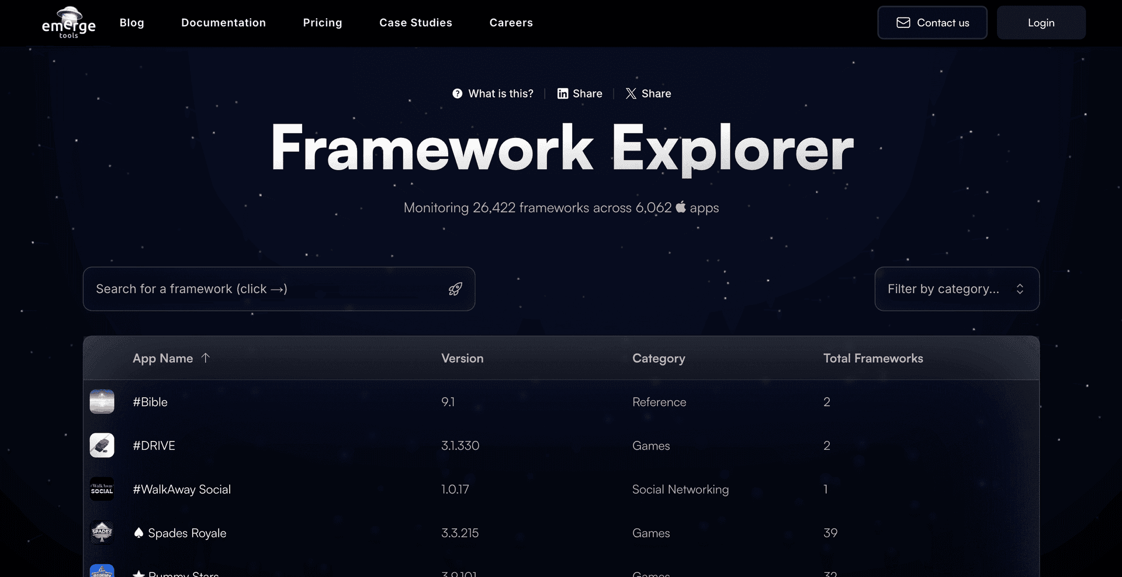Open the #Bible app icon thumbnail
Image resolution: width=1122 pixels, height=577 pixels.
[102, 402]
